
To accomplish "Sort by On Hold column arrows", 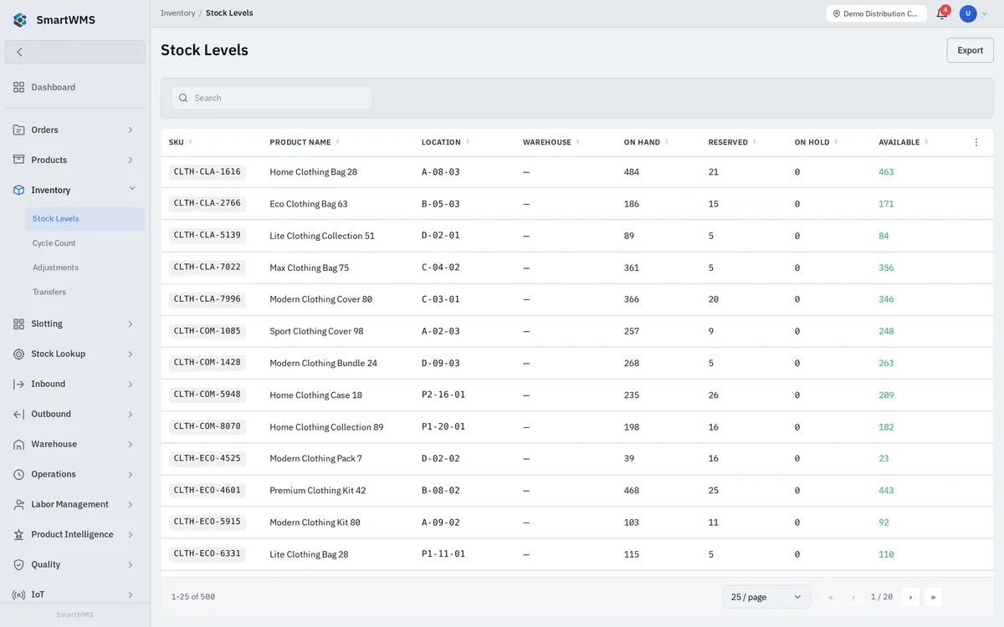I will coord(836,142).
